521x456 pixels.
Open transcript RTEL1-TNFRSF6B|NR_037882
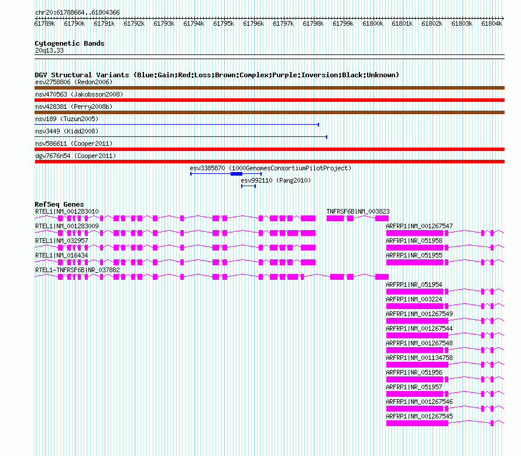77,270
